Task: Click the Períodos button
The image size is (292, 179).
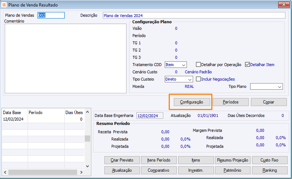Action: (x=231, y=102)
